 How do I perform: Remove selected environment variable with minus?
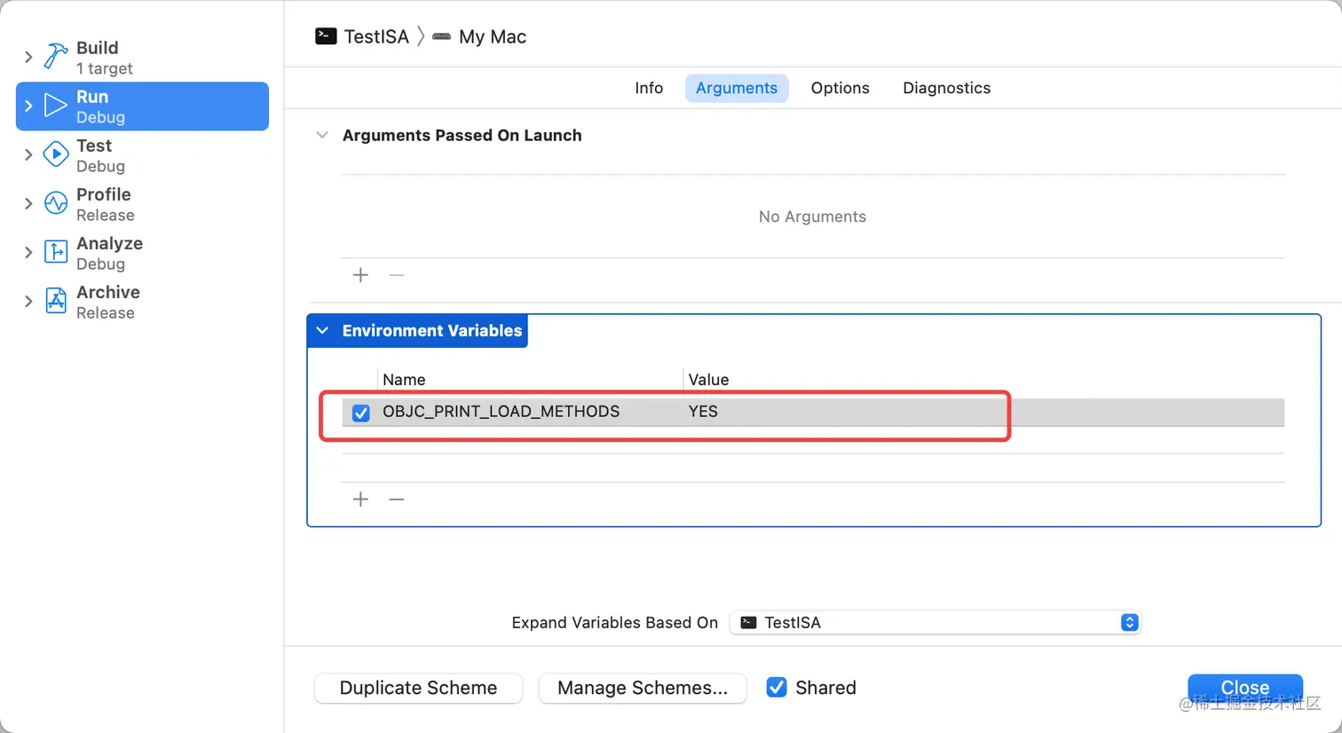point(397,500)
